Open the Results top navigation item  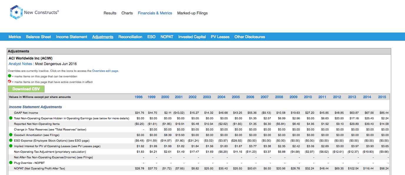pyautogui.click(x=110, y=13)
